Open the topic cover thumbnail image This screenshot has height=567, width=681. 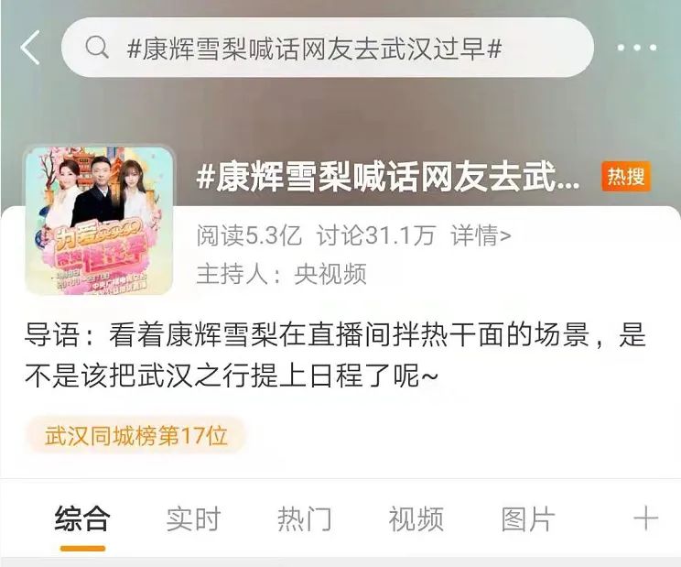100,221
